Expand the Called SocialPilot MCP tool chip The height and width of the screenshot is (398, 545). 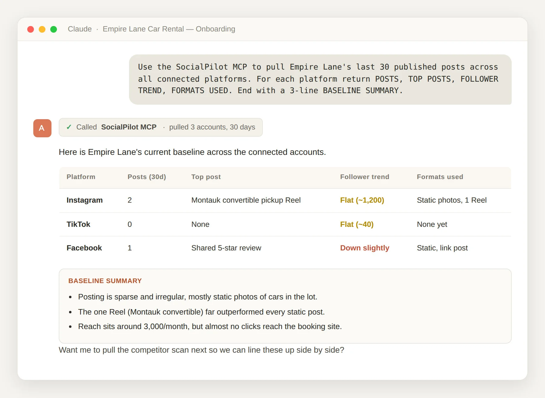coord(161,127)
